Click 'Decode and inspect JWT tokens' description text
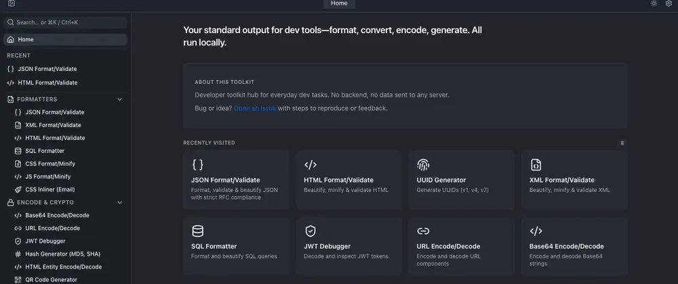 click(346, 256)
